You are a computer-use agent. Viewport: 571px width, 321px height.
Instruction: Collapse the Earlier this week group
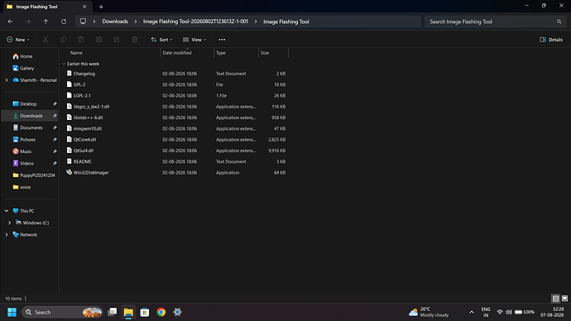tap(64, 64)
